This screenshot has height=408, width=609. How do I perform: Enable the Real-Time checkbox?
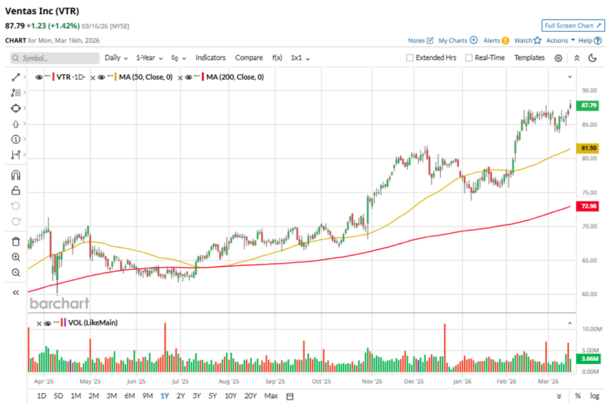pyautogui.click(x=469, y=58)
